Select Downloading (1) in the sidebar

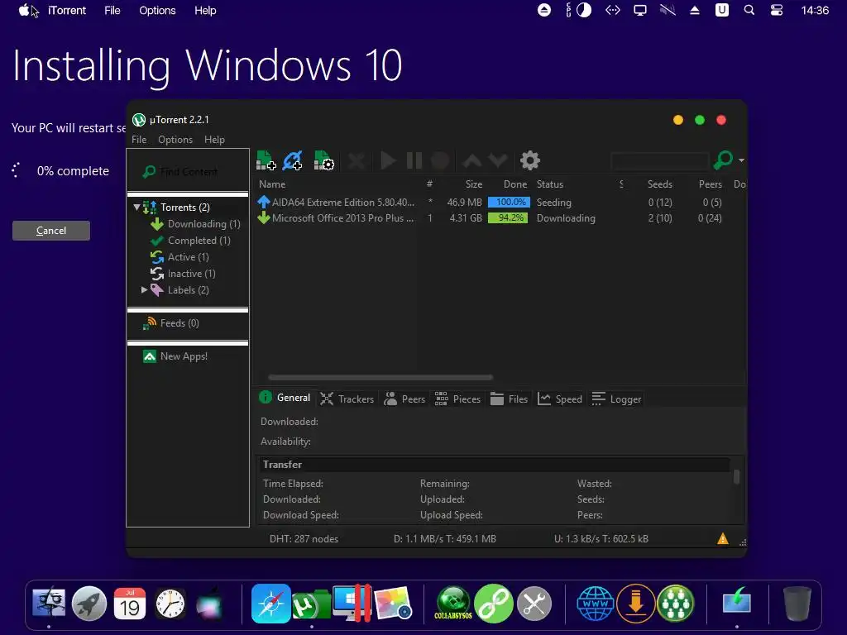tap(203, 224)
